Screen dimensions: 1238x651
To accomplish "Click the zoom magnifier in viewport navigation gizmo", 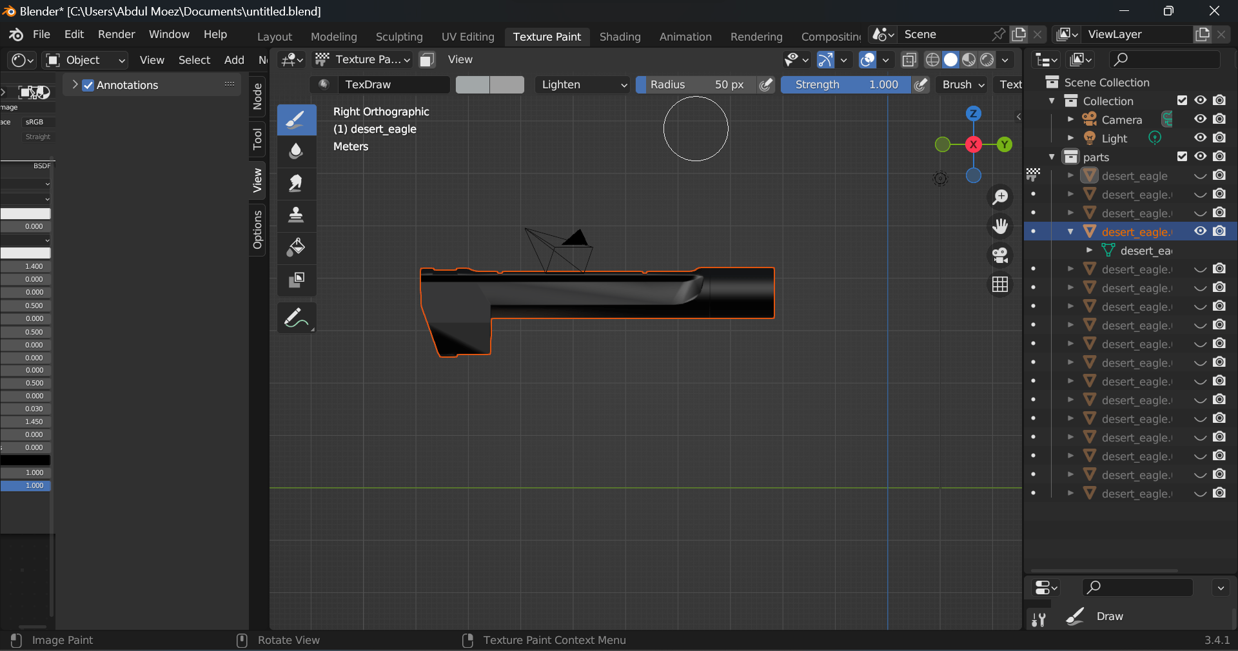I will click(x=1000, y=197).
